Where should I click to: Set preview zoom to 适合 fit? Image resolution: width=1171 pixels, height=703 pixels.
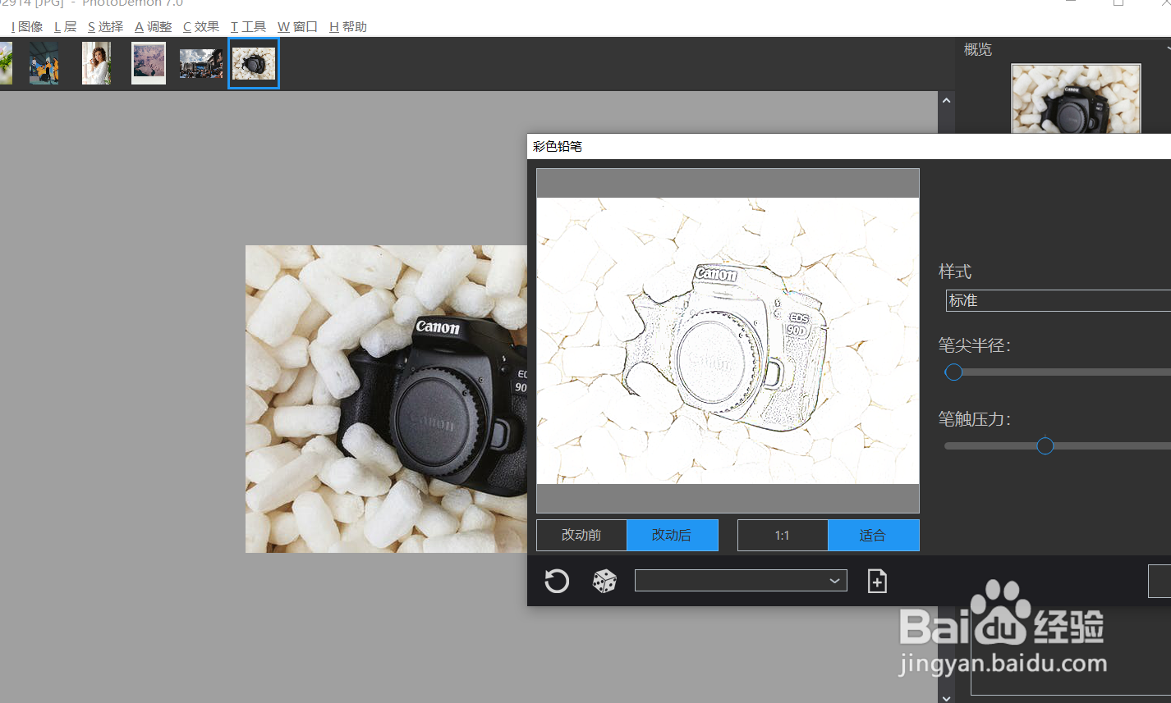pos(873,536)
